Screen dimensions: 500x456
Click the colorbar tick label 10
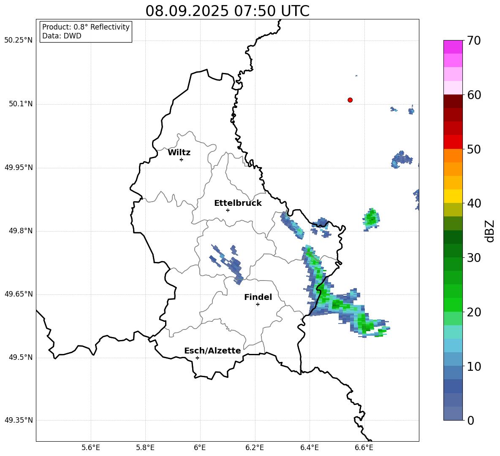pos(474,366)
